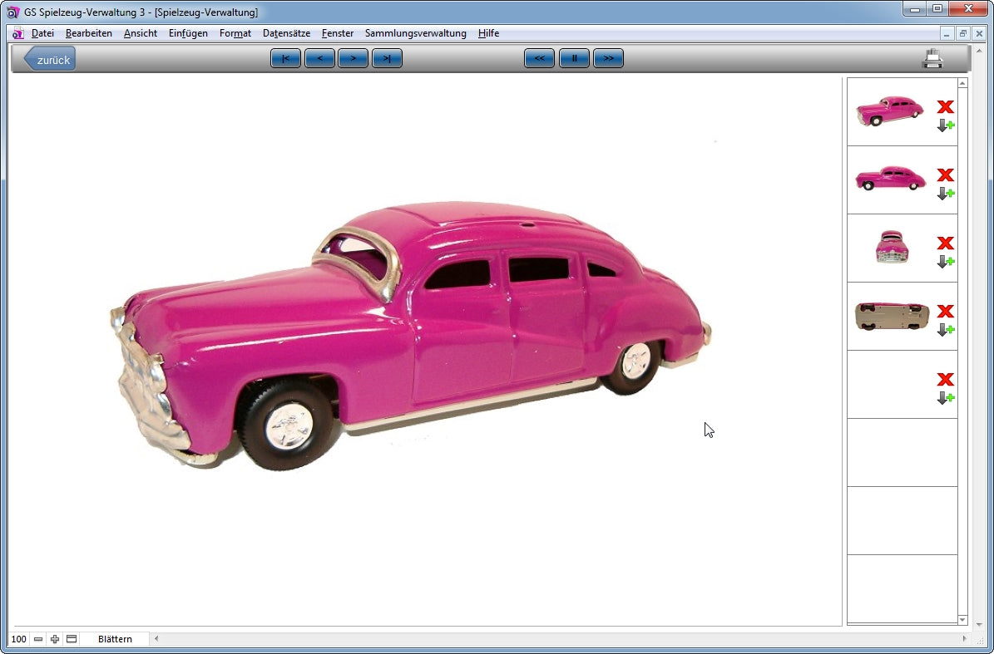Viewport: 994px width, 654px height.
Task: Delete the underside view image with red X
Action: pos(945,311)
